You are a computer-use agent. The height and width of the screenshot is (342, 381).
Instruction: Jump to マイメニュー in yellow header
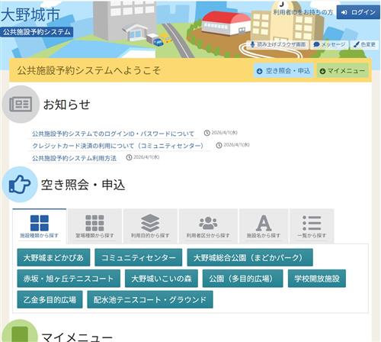(x=342, y=71)
